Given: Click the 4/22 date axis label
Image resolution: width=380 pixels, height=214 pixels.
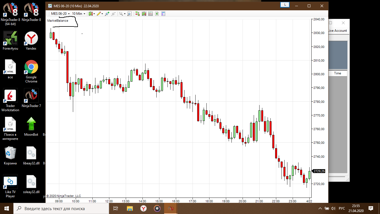Looking at the screenshot, I should coord(309,201).
